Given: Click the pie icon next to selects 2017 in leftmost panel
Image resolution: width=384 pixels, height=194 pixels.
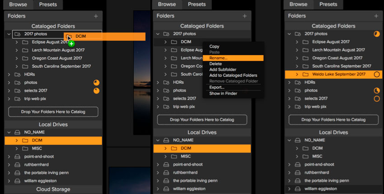Looking at the screenshot, I should (96, 91).
